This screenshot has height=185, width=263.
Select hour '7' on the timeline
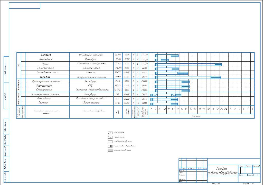coord(151,109)
